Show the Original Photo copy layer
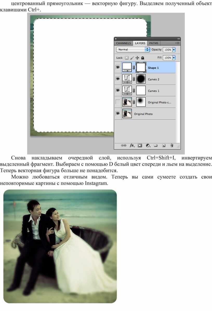212x311 pixels. click(x=118, y=102)
